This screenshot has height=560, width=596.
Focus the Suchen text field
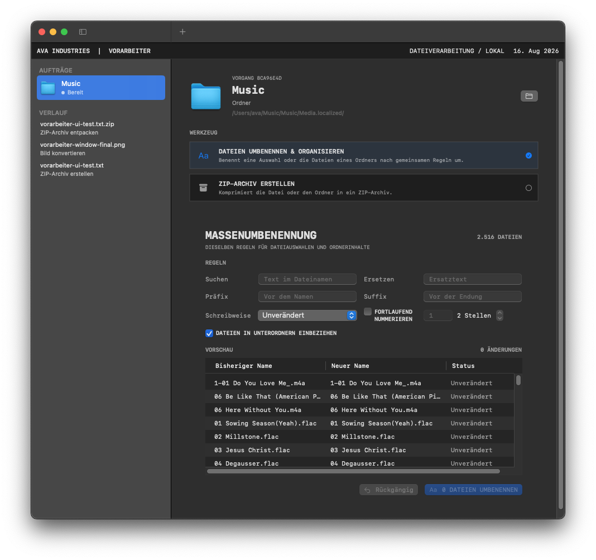pyautogui.click(x=307, y=279)
